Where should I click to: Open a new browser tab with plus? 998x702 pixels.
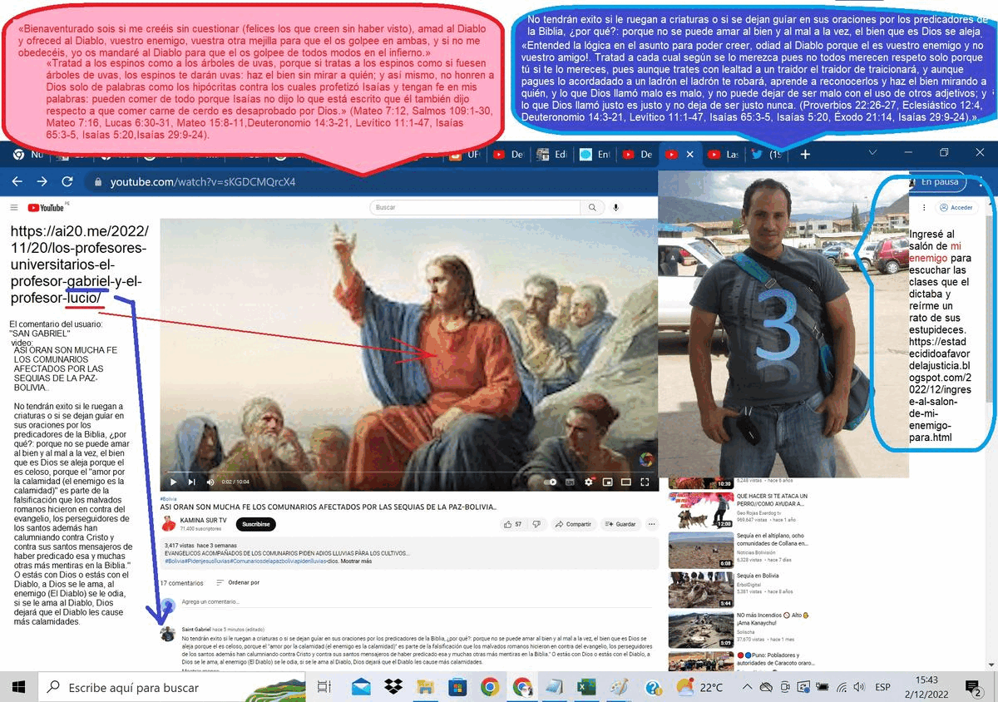pyautogui.click(x=805, y=154)
